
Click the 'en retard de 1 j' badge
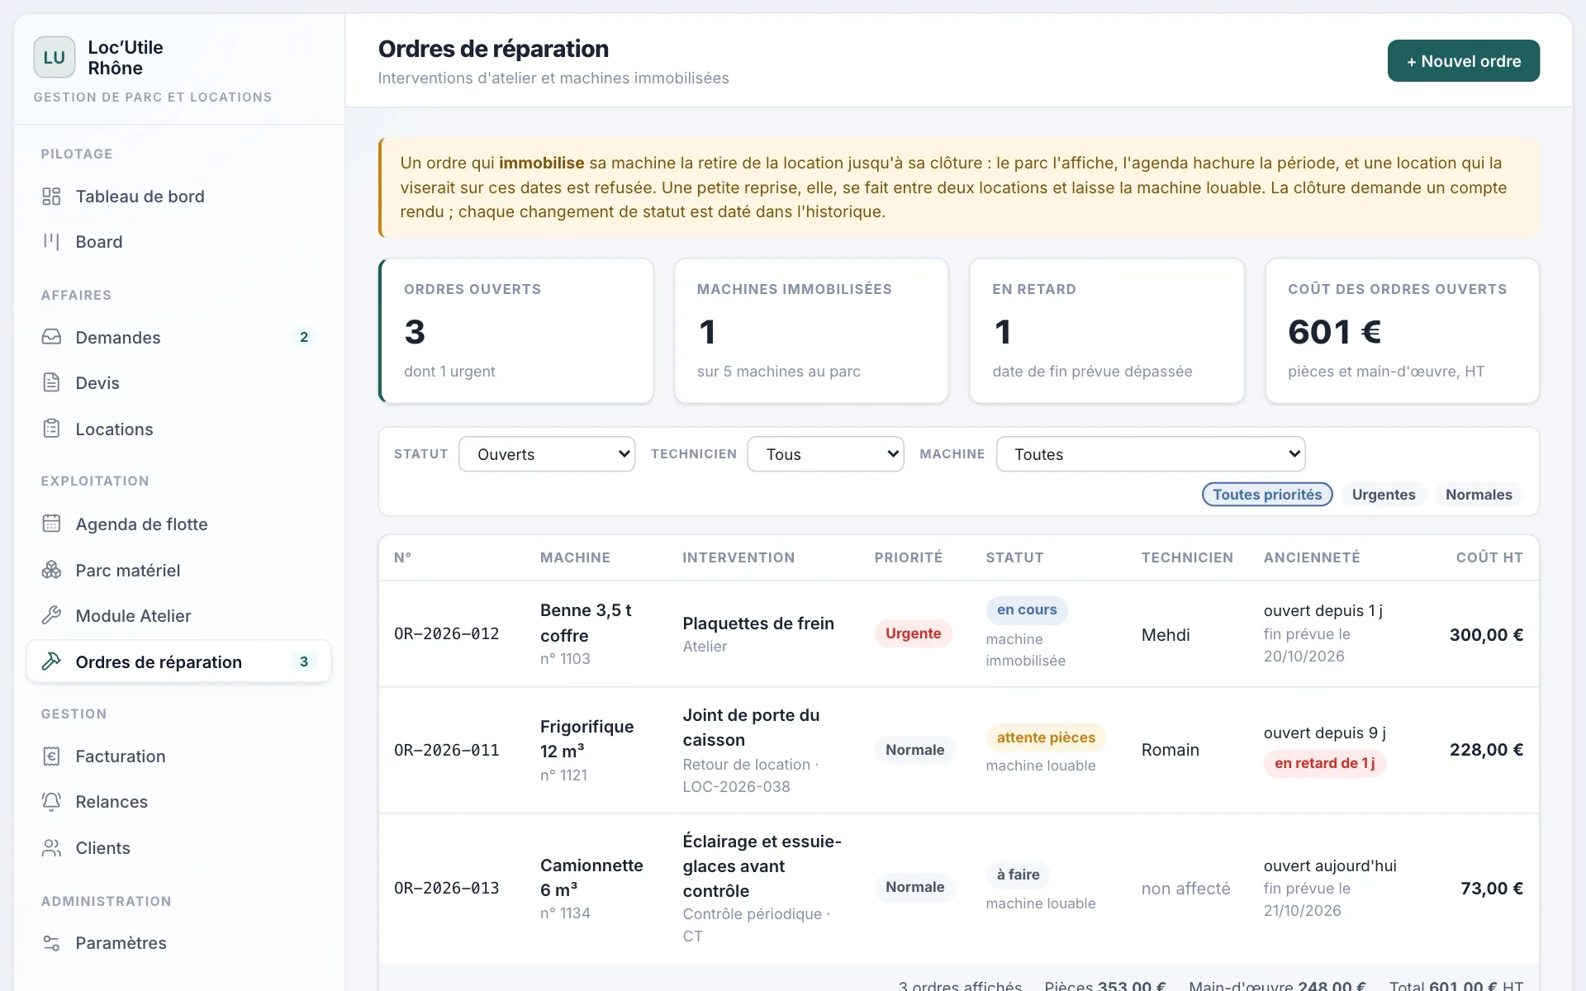click(x=1324, y=763)
